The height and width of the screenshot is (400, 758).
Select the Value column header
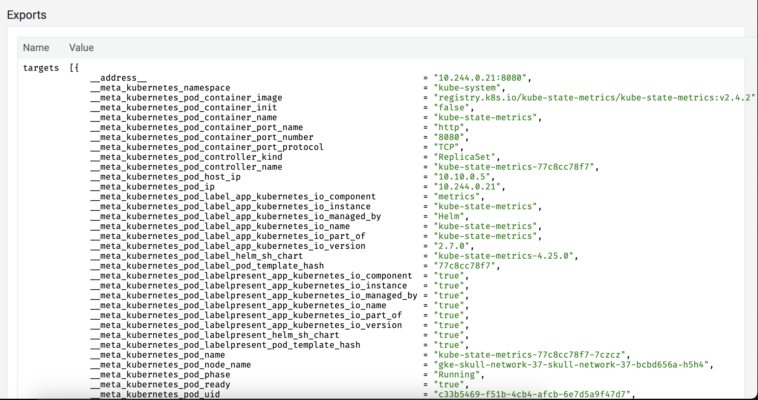tap(81, 47)
